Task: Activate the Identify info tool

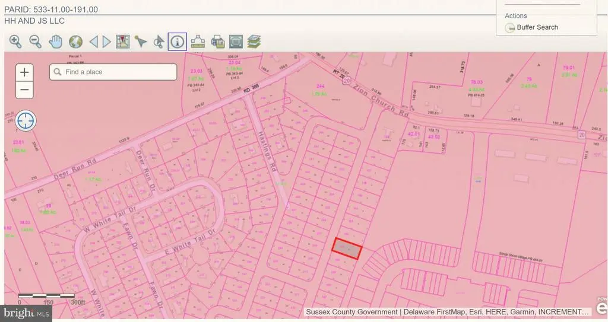Action: pos(178,42)
